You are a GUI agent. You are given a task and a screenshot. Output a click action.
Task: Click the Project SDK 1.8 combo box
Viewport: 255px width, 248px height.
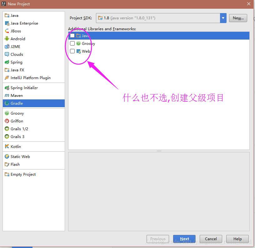coord(161,18)
